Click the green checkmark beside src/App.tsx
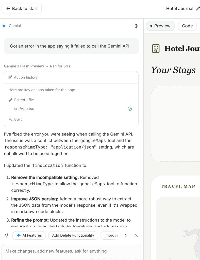Image resolution: width=200 pixels, height=260 pixels. click(x=130, y=109)
